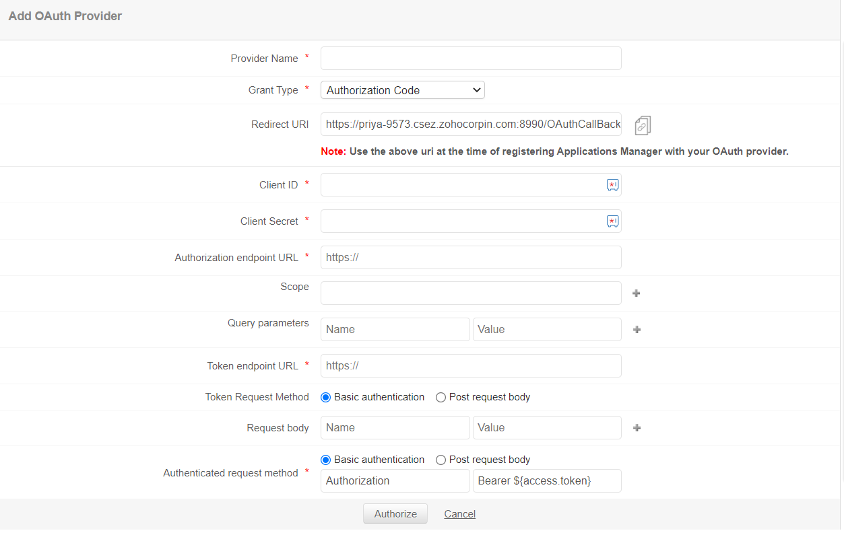844x539 pixels.
Task: Click the password manager icon in Client Secret
Action: (x=612, y=221)
